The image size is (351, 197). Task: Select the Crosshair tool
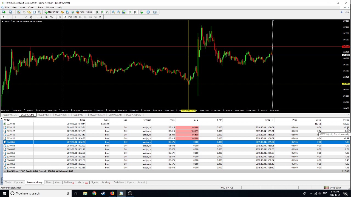pos(9,17)
